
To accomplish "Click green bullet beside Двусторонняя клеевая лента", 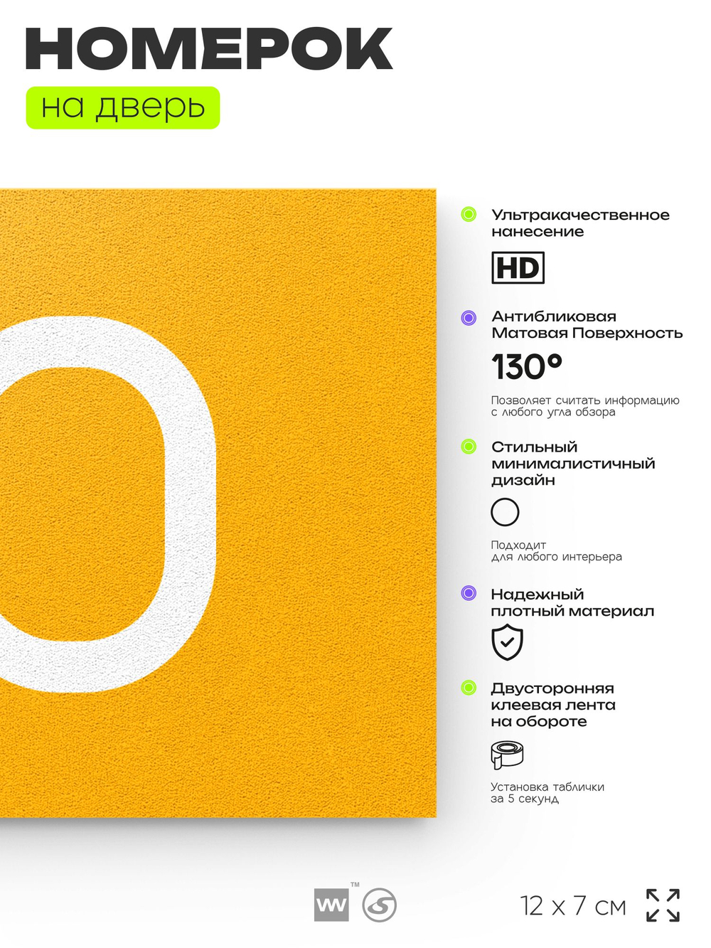I will pyautogui.click(x=469, y=688).
